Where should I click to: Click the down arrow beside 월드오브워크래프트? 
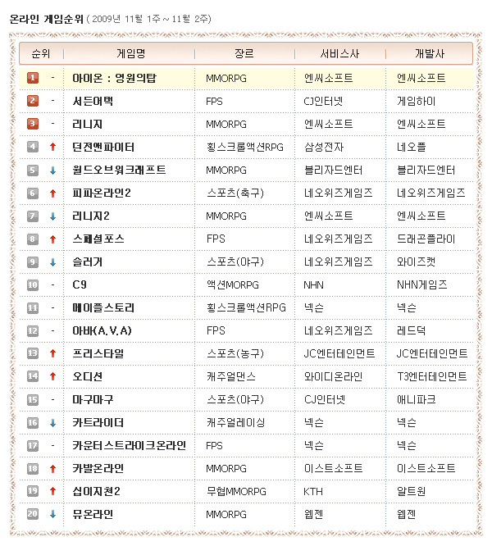pyautogui.click(x=52, y=170)
